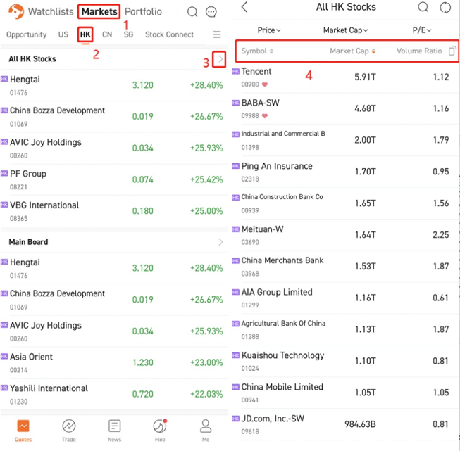
Task: Open the Price filter dropdown
Action: 269,30
